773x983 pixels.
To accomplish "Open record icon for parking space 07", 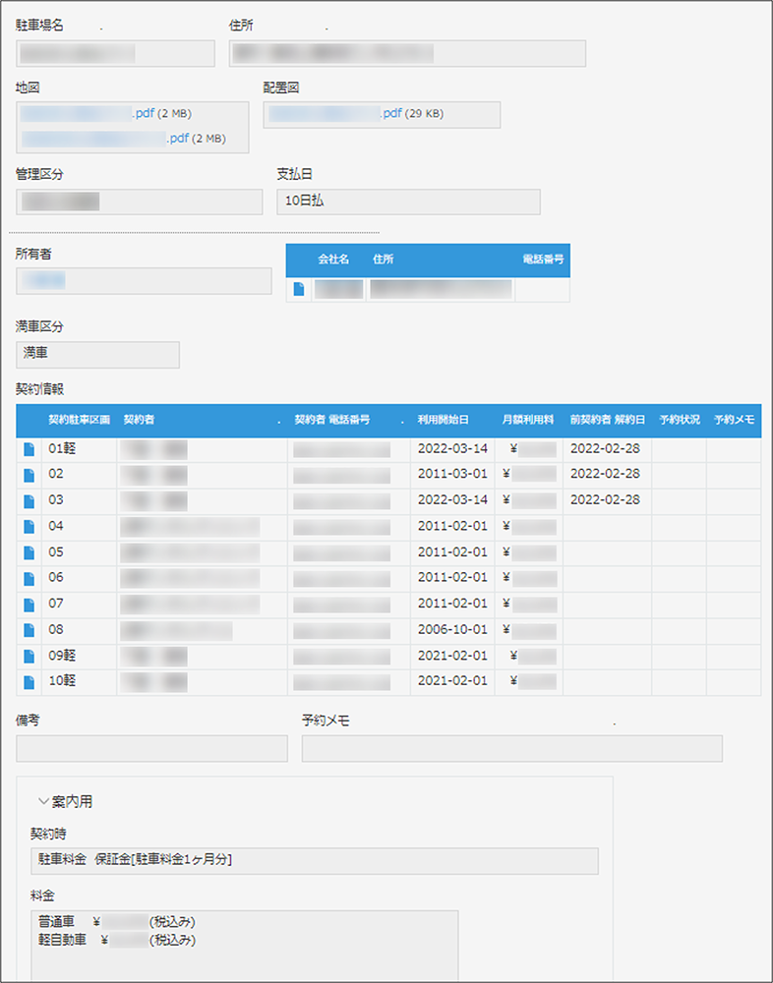I will [x=29, y=604].
